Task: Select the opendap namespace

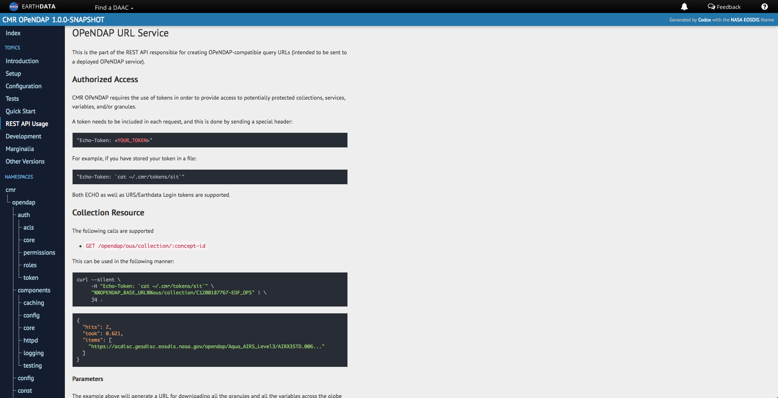Action: pos(24,202)
